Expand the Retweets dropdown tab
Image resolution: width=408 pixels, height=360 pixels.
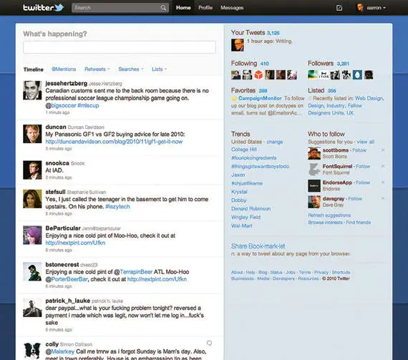97,69
